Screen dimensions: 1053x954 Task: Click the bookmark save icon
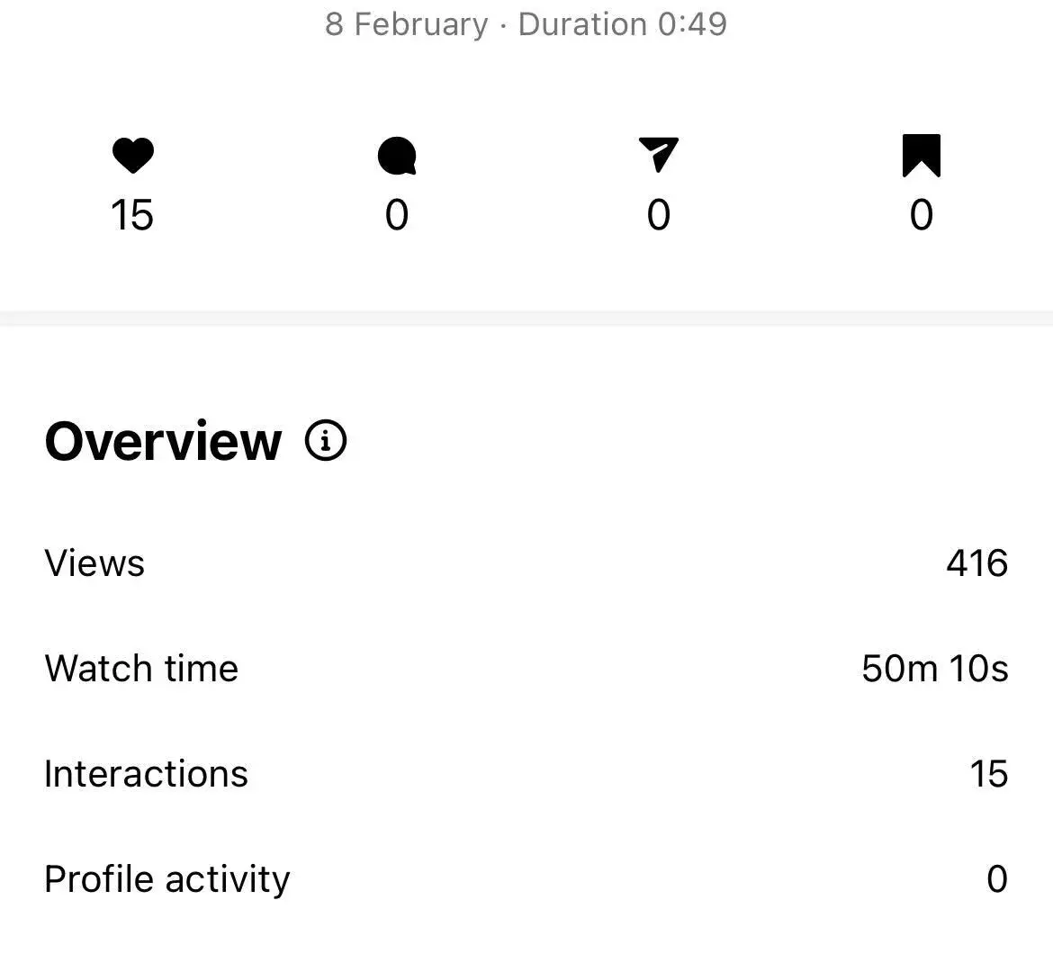(x=922, y=154)
